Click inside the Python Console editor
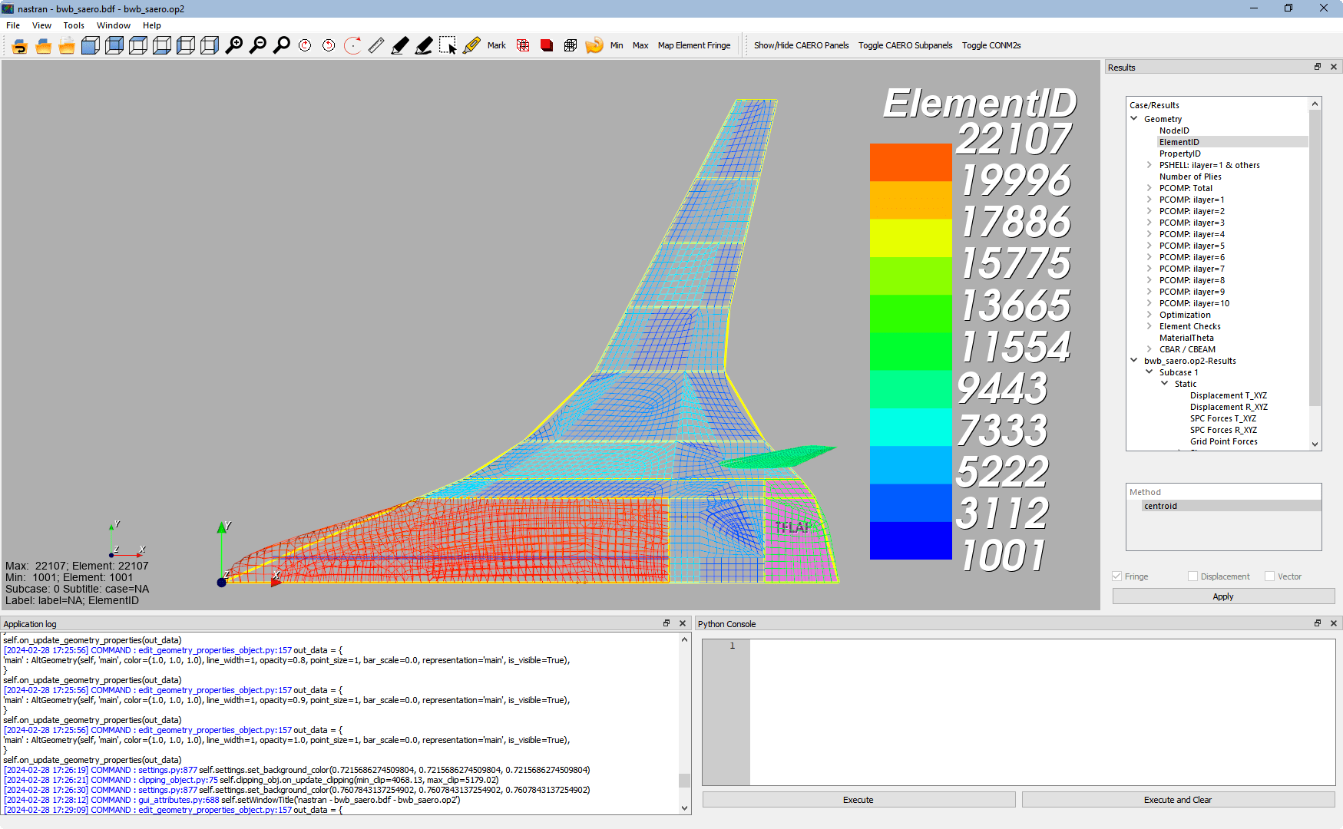 coord(1042,712)
